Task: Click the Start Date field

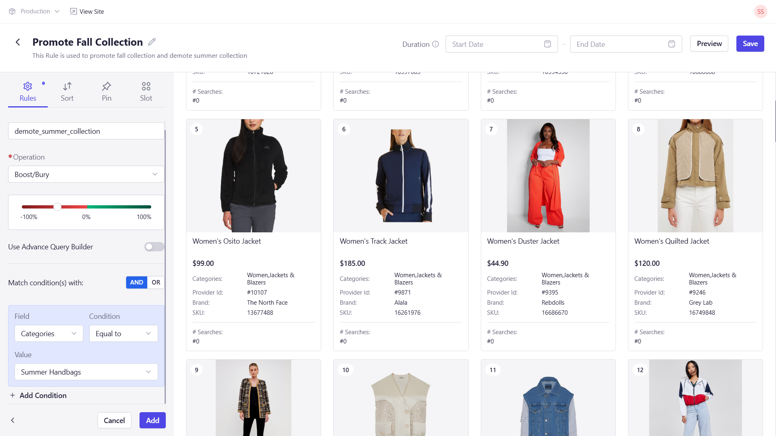Action: [x=501, y=44]
